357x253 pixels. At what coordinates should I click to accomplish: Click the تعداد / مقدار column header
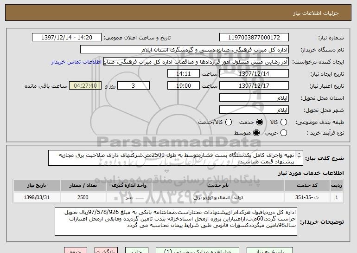pyautogui.click(x=83, y=186)
